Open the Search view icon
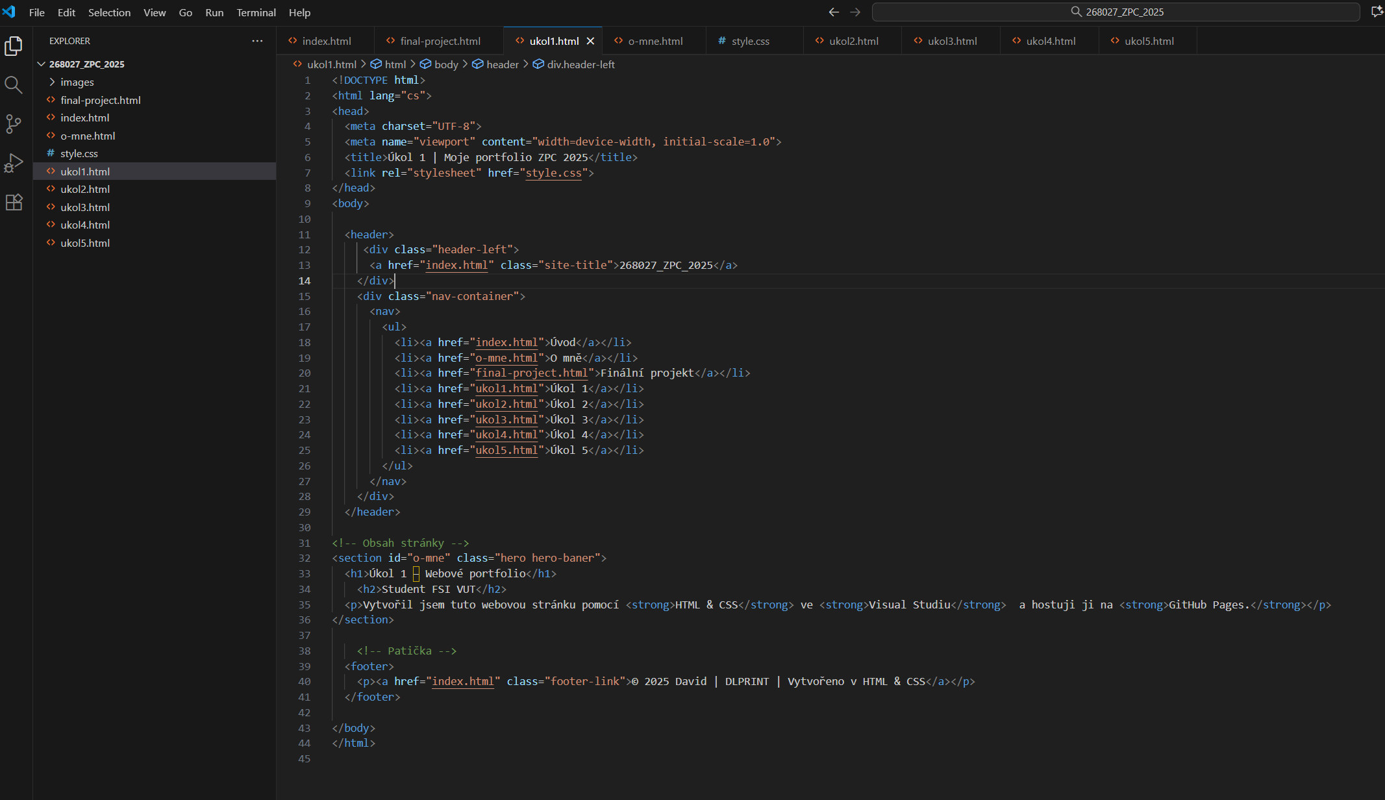Screen dimensions: 1385x800 [14, 85]
